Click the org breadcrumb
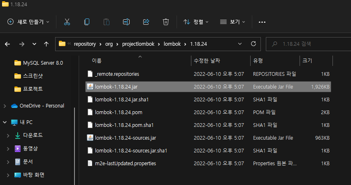This screenshot has width=351, height=185. coord(109,44)
